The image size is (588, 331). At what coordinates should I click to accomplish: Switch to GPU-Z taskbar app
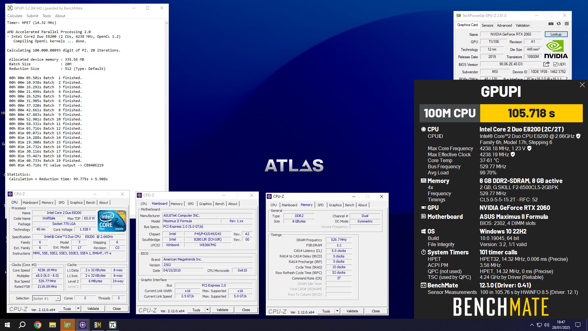tap(68, 325)
